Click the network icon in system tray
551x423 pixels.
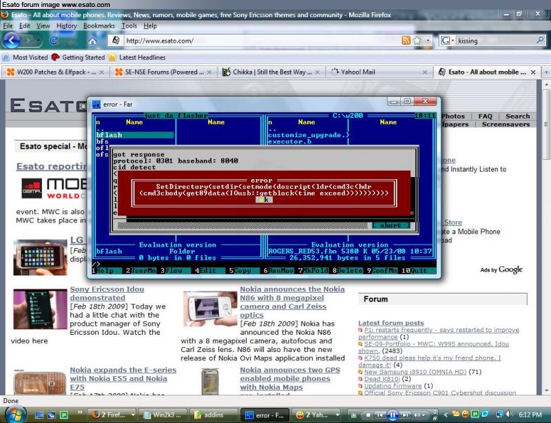[499, 415]
